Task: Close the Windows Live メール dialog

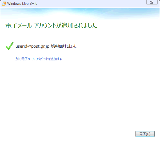Action: tap(152, 2)
